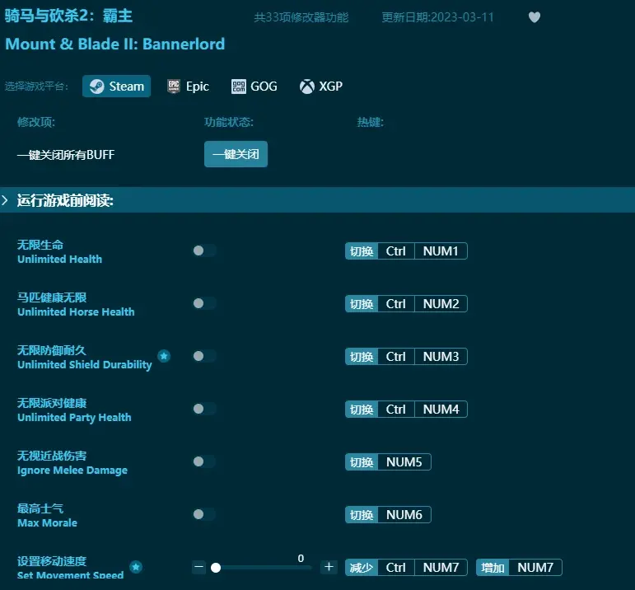The image size is (635, 590).
Task: Click NUM3 hotkey field
Action: click(x=441, y=357)
